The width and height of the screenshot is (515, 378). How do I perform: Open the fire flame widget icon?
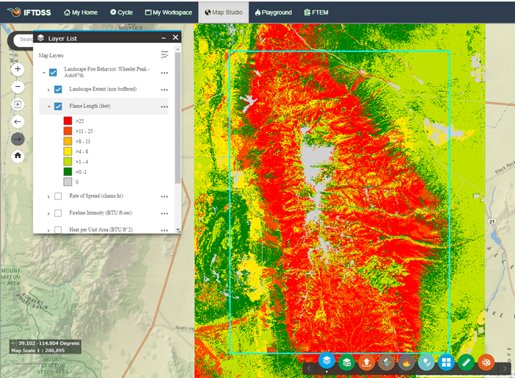(406, 362)
